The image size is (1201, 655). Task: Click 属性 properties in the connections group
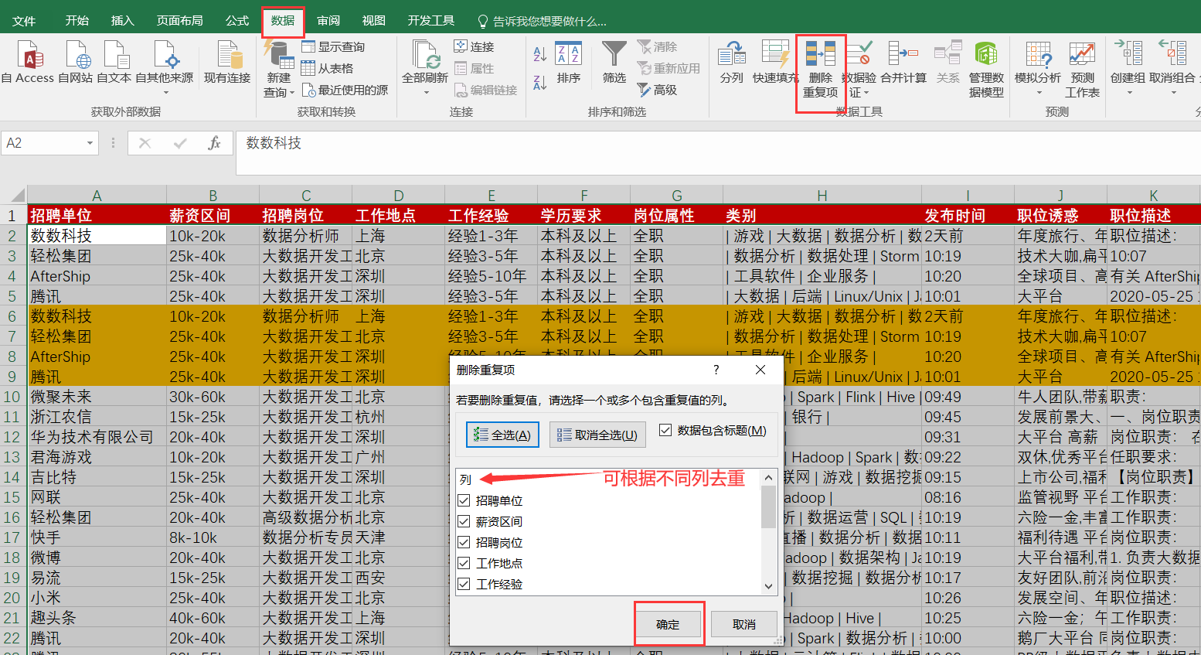(x=474, y=68)
